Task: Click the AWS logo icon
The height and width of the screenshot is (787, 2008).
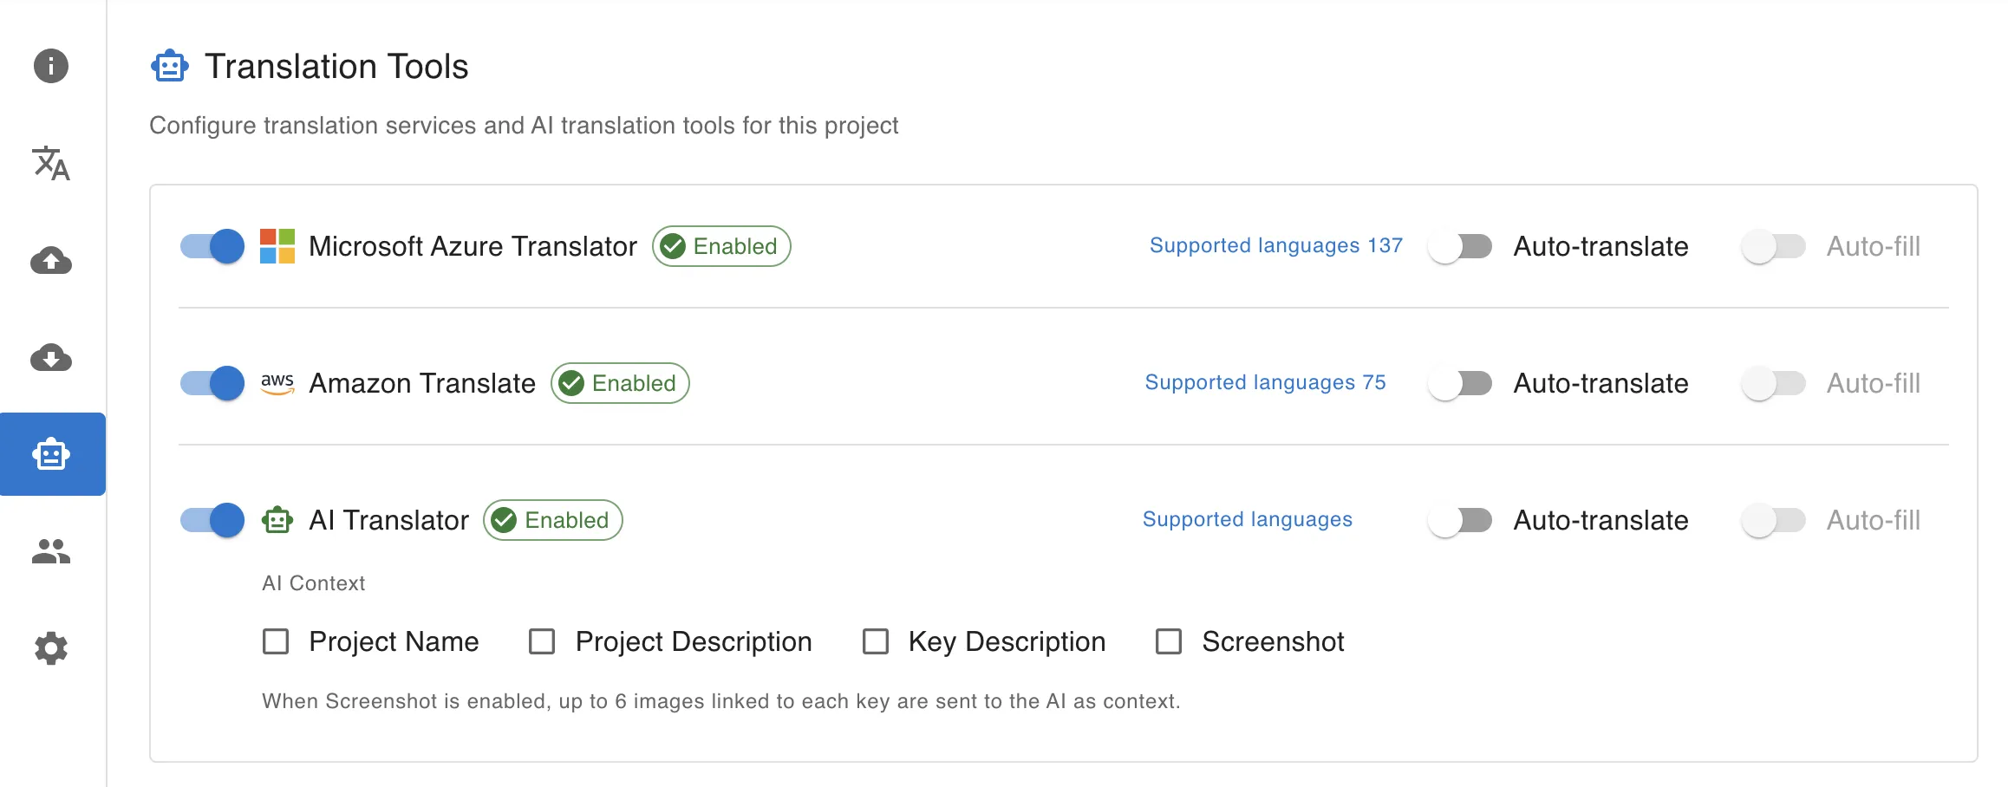Action: 277,383
